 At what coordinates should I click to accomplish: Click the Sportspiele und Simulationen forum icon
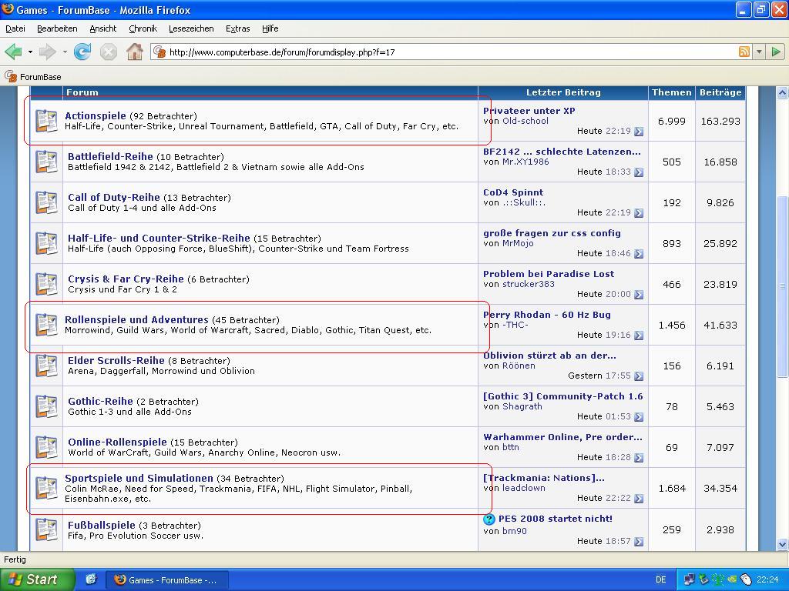(46, 488)
